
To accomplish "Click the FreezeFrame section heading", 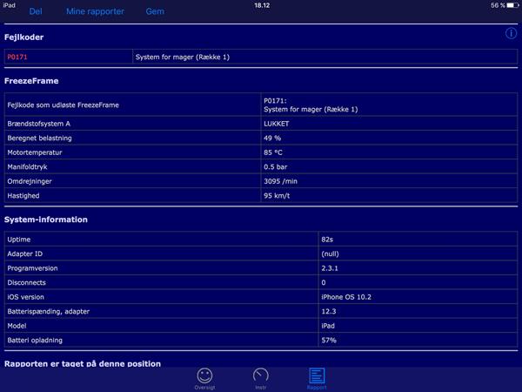I will pyautogui.click(x=31, y=81).
